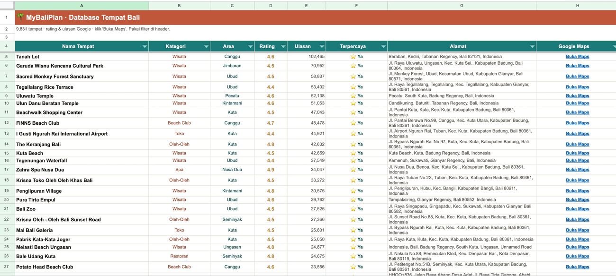Image resolution: width=616 pixels, height=276 pixels.
Task: Open Buka Maps link for Tanah Lot
Action: [x=577, y=57]
